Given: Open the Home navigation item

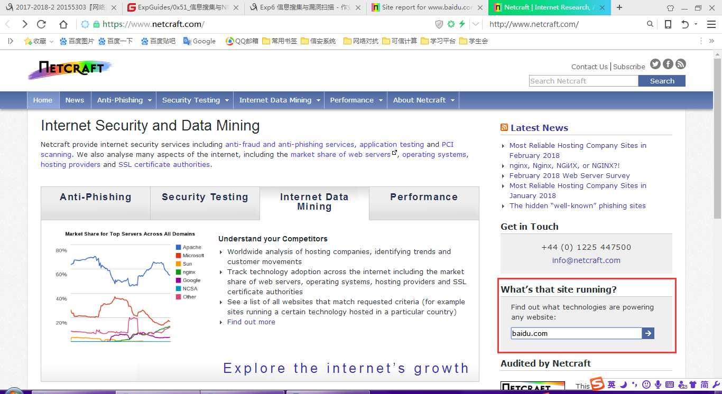Looking at the screenshot, I should pos(43,100).
